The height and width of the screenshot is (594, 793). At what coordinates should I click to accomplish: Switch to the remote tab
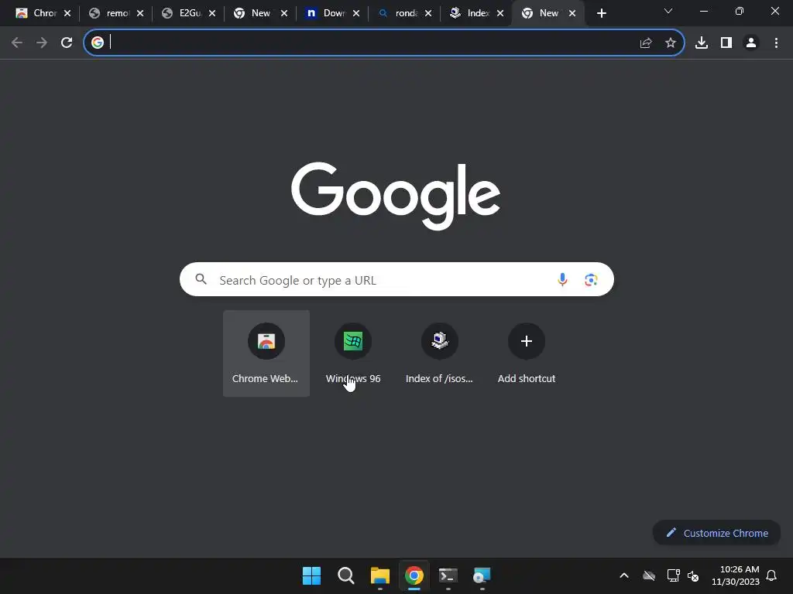tap(111, 13)
